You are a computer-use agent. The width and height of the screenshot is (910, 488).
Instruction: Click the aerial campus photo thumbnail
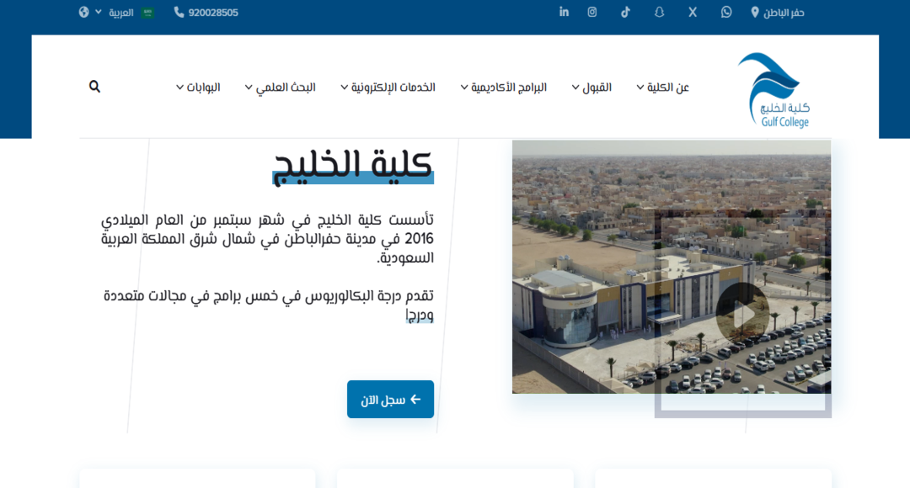[x=672, y=267]
